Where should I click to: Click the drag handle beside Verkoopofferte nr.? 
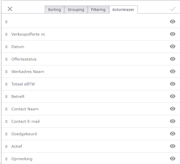[x=6, y=34]
